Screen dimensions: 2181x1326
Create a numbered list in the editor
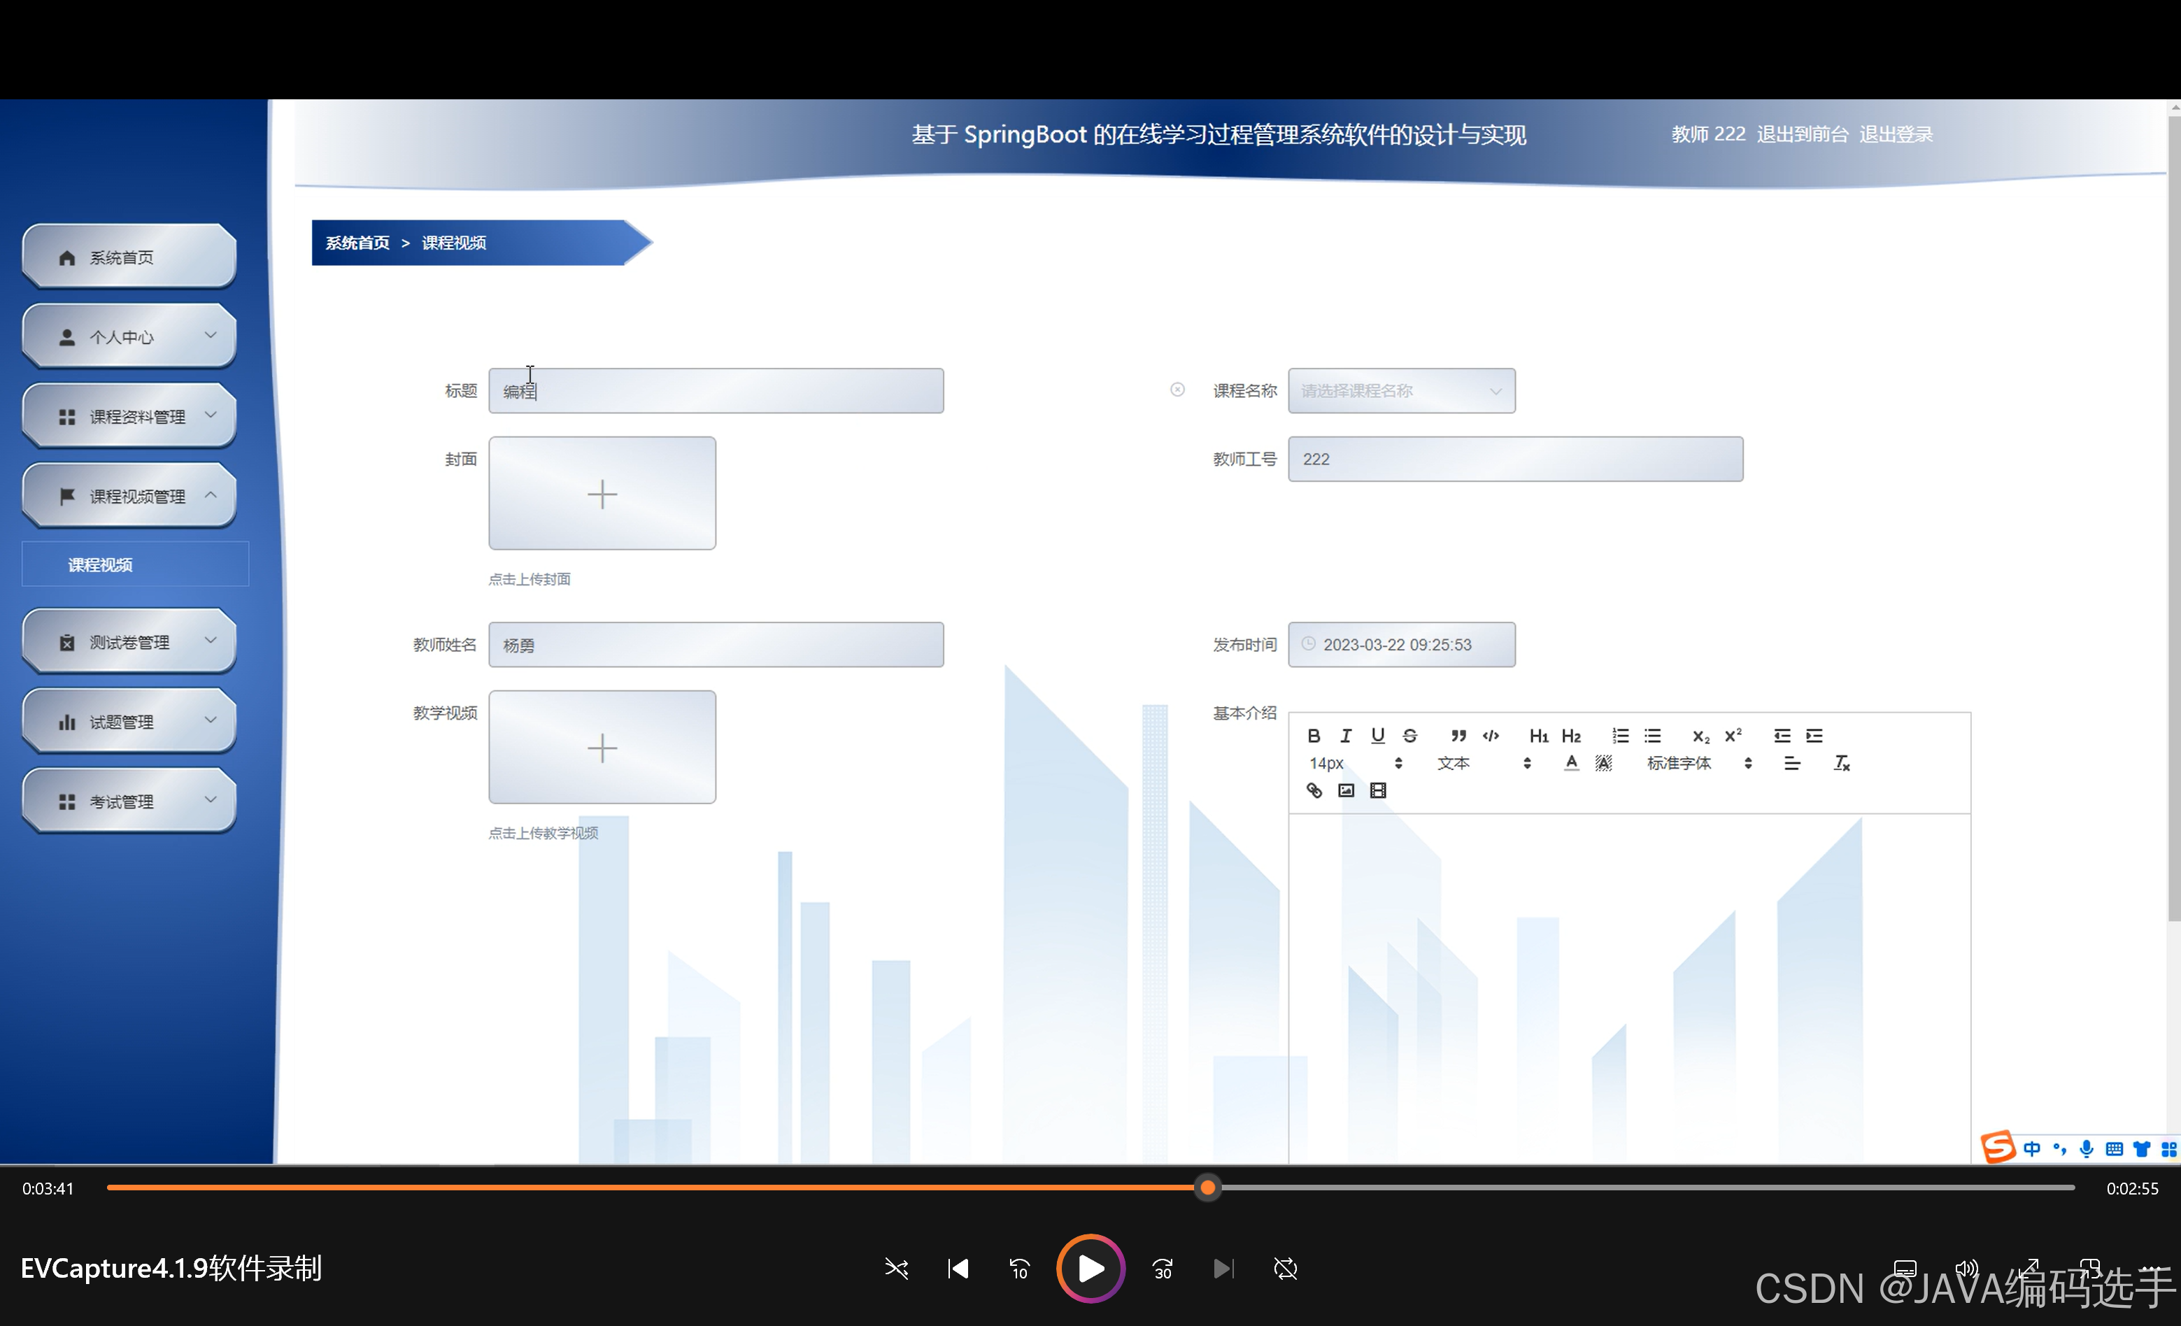(x=1620, y=736)
